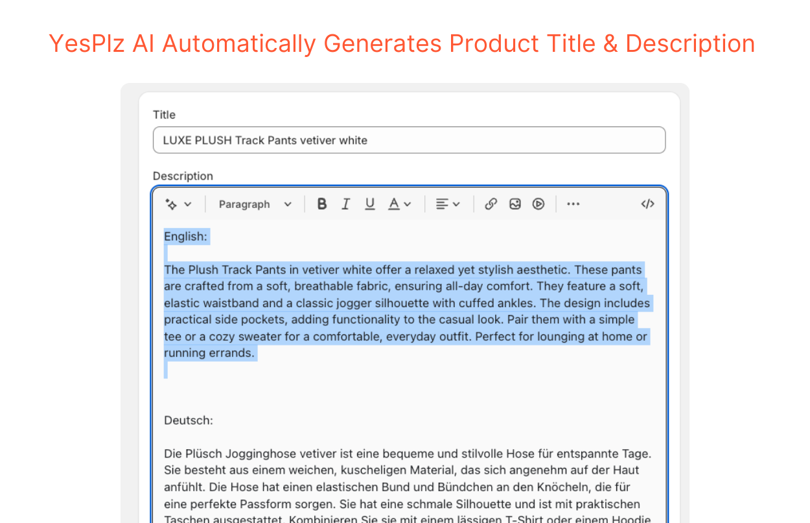This screenshot has width=810, height=523.
Task: Select the English heading in the description
Action: tap(185, 236)
